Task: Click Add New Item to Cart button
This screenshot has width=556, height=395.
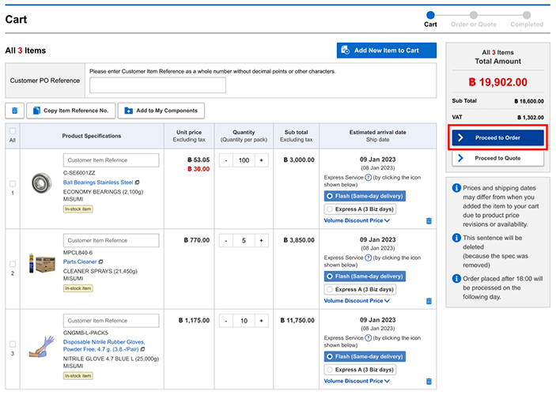Action: click(x=386, y=51)
